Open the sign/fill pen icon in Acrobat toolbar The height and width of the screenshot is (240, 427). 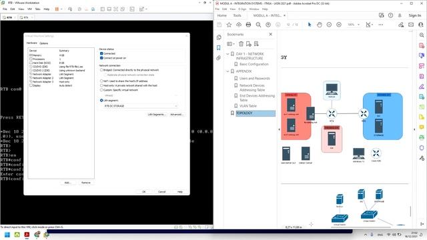pos(401,25)
